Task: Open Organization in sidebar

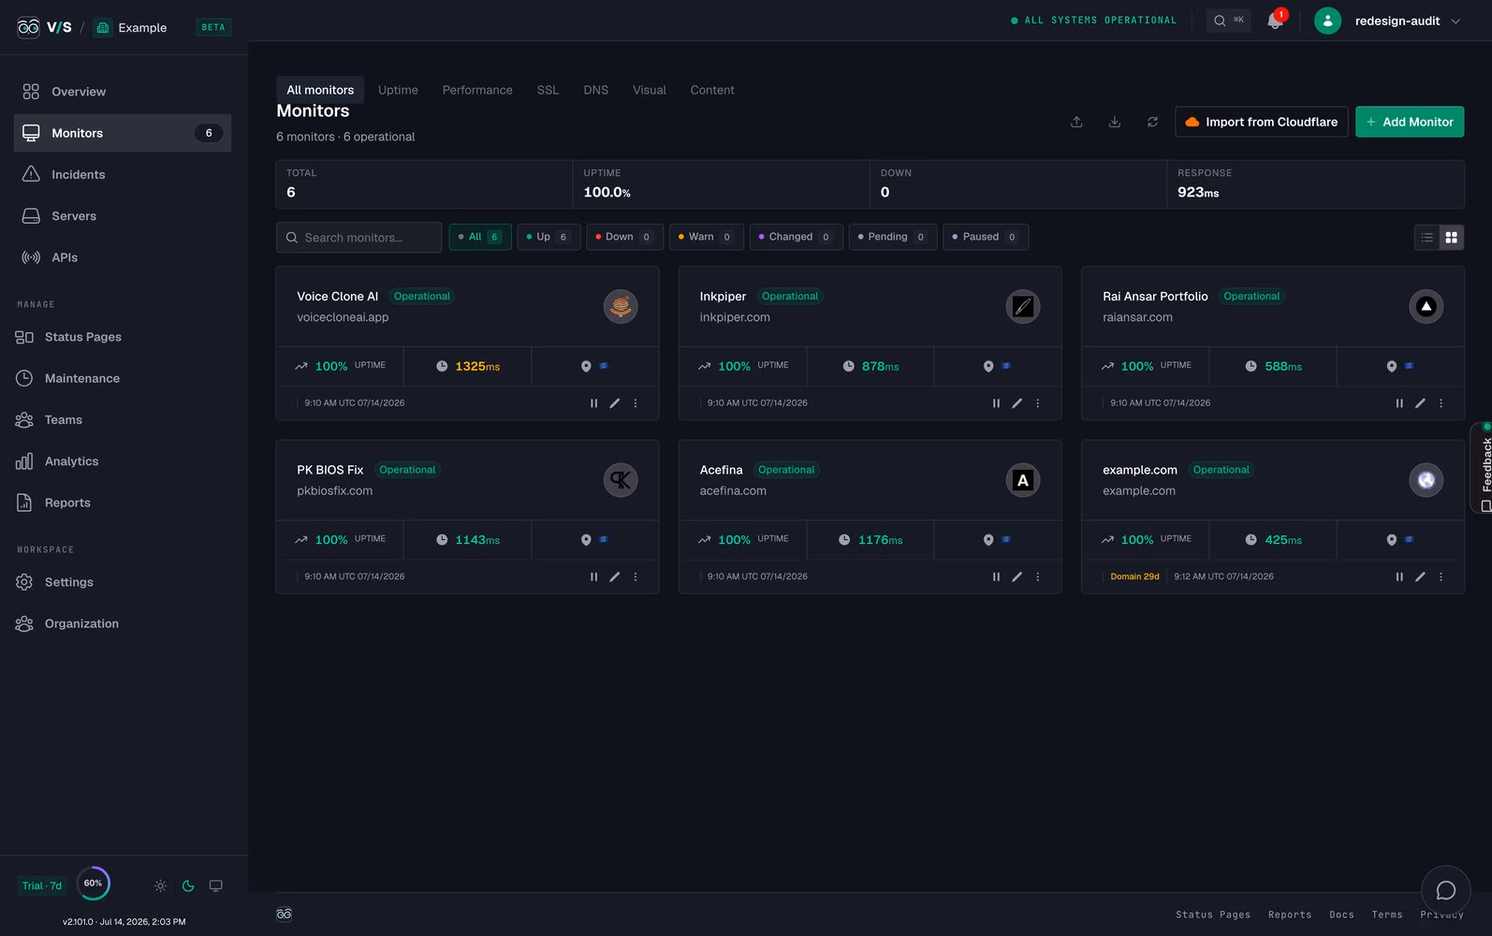Action: [123, 623]
